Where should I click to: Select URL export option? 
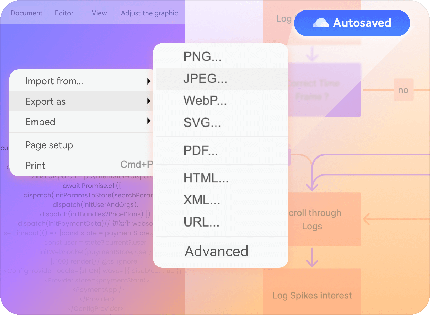pos(201,222)
